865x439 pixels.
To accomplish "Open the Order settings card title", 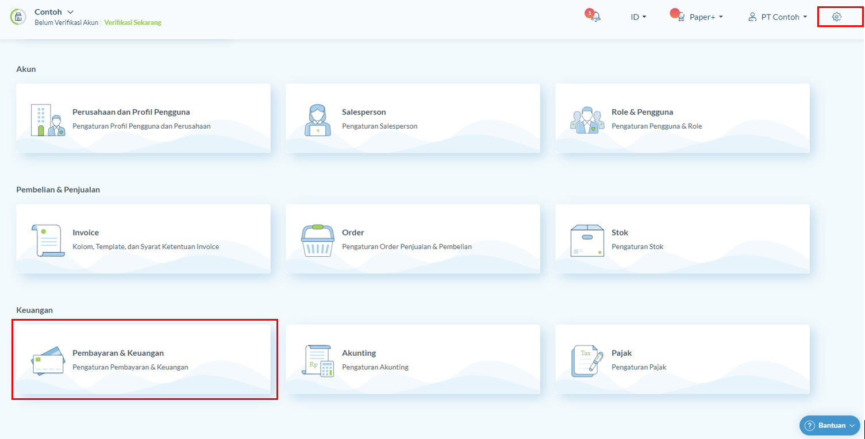I will click(x=353, y=233).
